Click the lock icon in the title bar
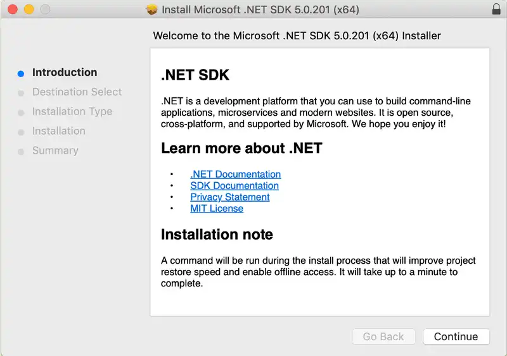The image size is (507, 356). pyautogui.click(x=496, y=9)
